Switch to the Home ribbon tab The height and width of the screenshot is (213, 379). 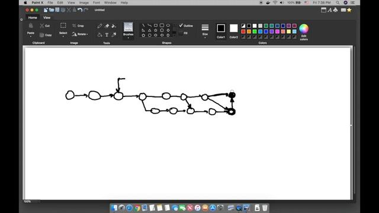pos(33,18)
